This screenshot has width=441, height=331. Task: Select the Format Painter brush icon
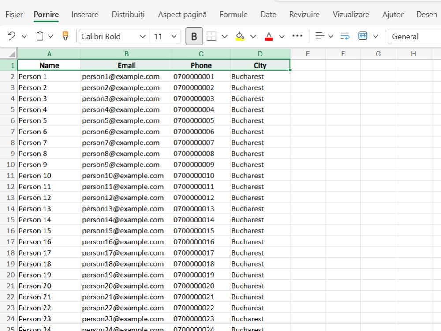pos(65,36)
